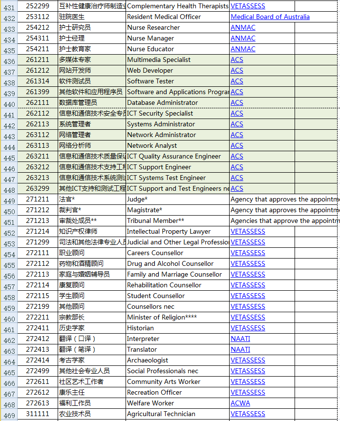340x421 pixels.
Task: Select row header 440
Action: click(x=9, y=103)
